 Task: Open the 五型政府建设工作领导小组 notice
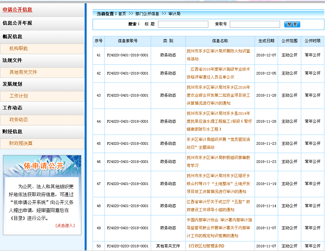[x=218, y=206]
